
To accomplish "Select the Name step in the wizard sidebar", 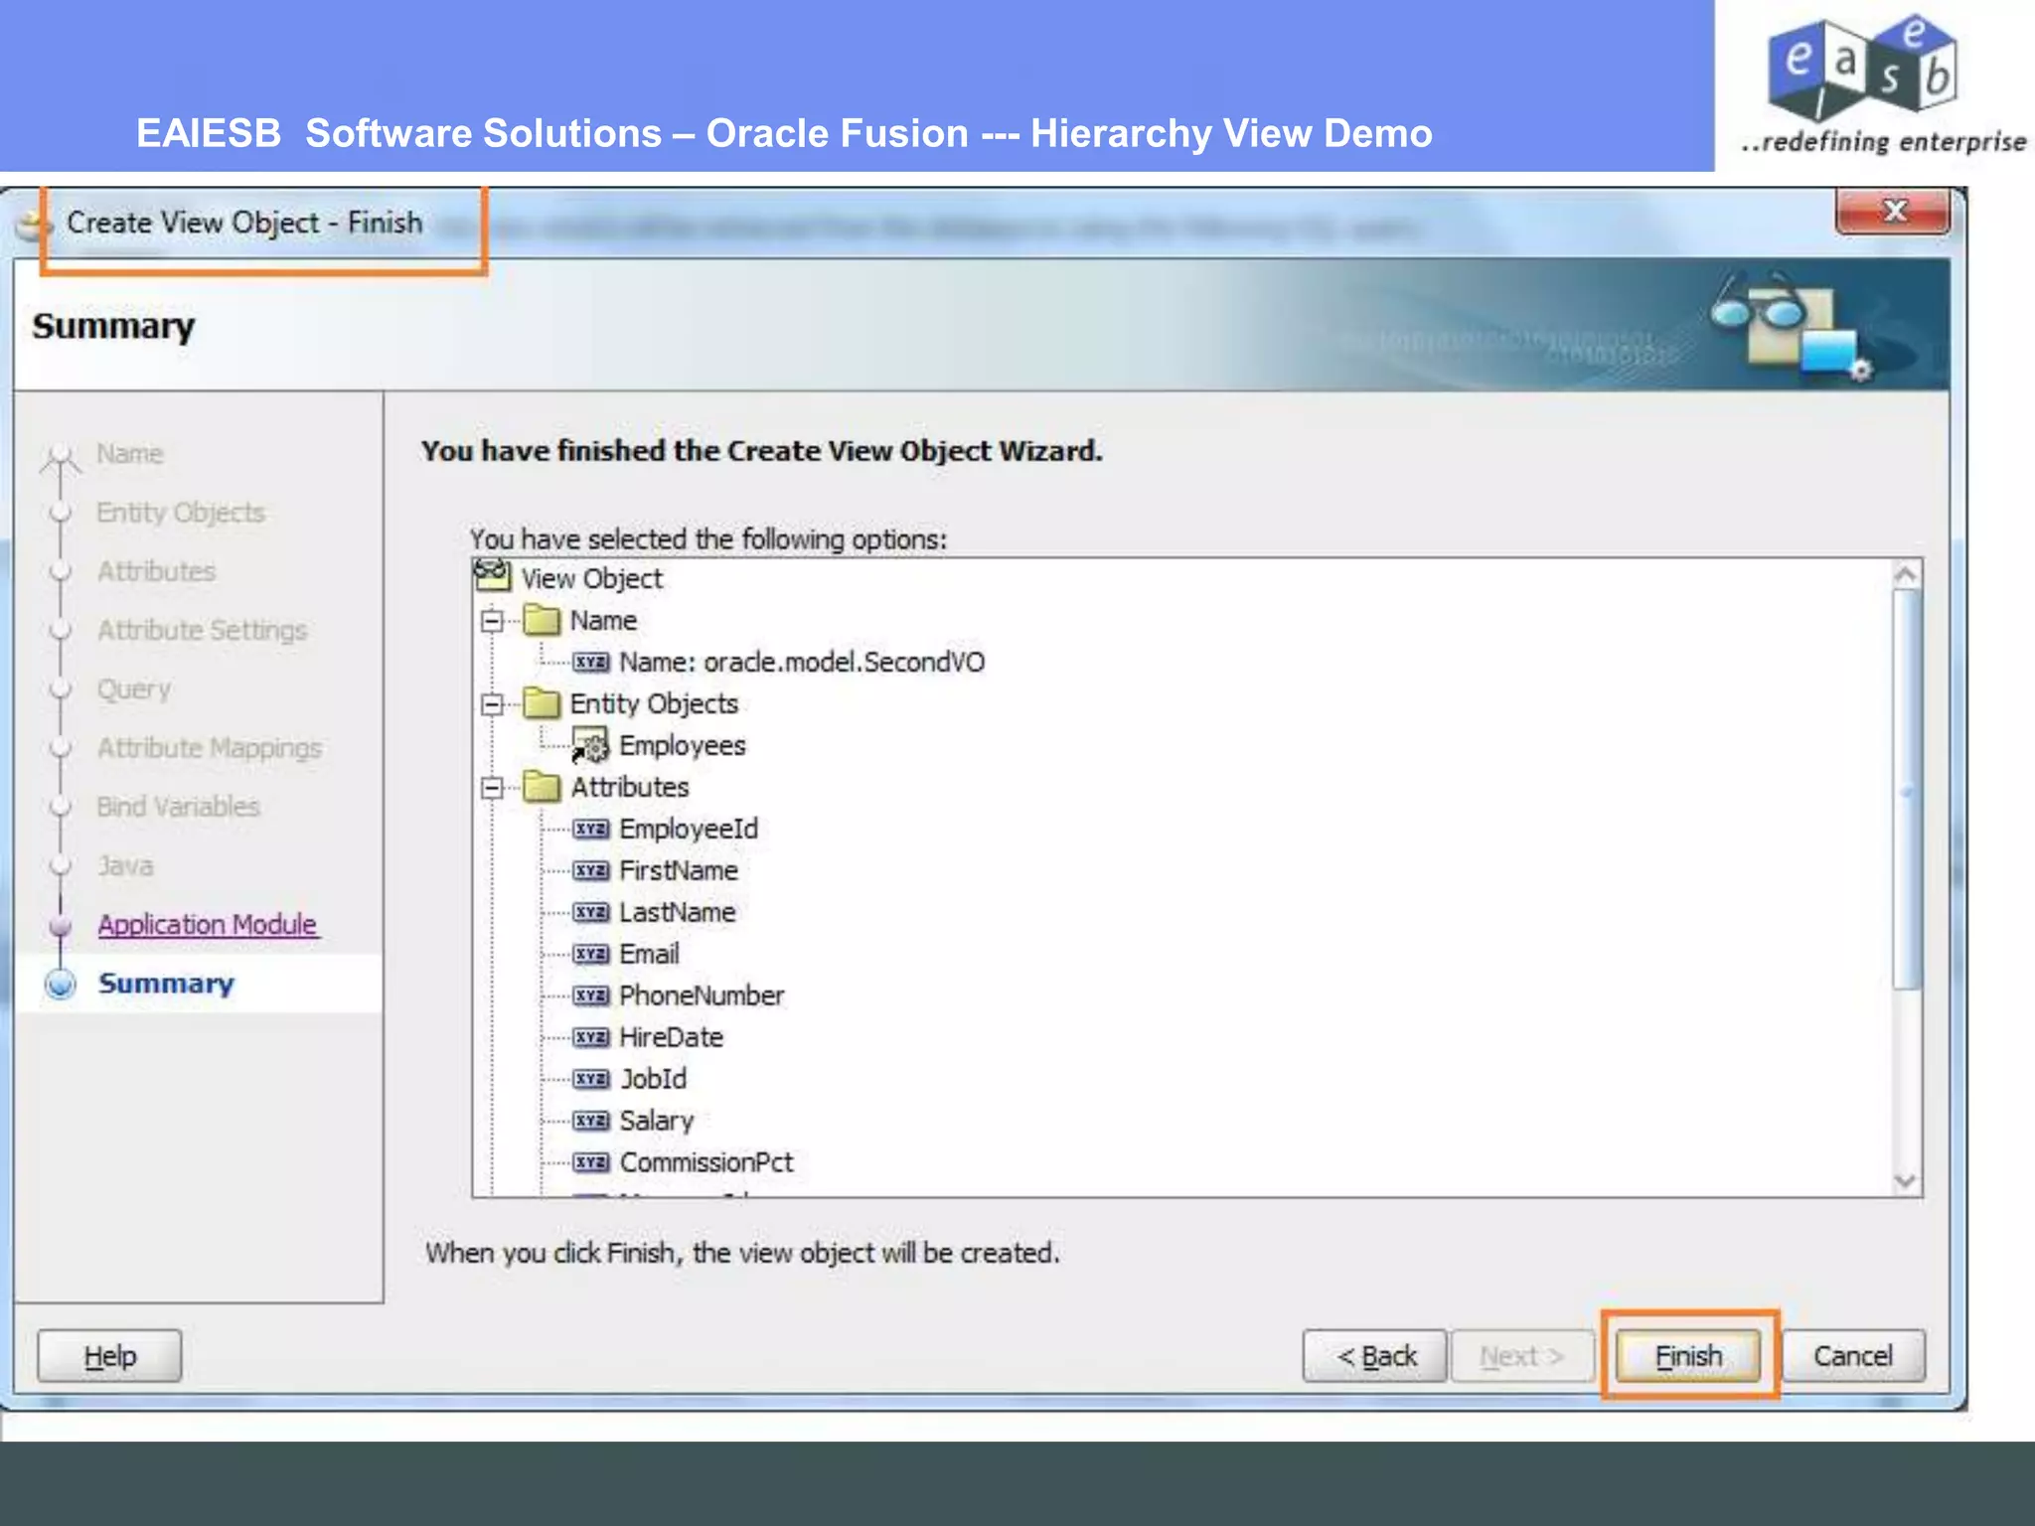I will tap(129, 454).
